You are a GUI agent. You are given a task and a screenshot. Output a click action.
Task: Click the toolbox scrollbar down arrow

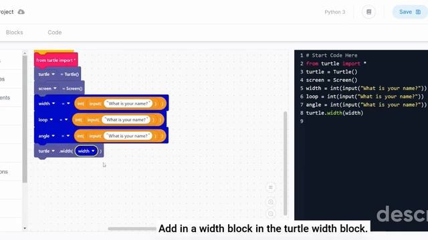tap(25, 228)
